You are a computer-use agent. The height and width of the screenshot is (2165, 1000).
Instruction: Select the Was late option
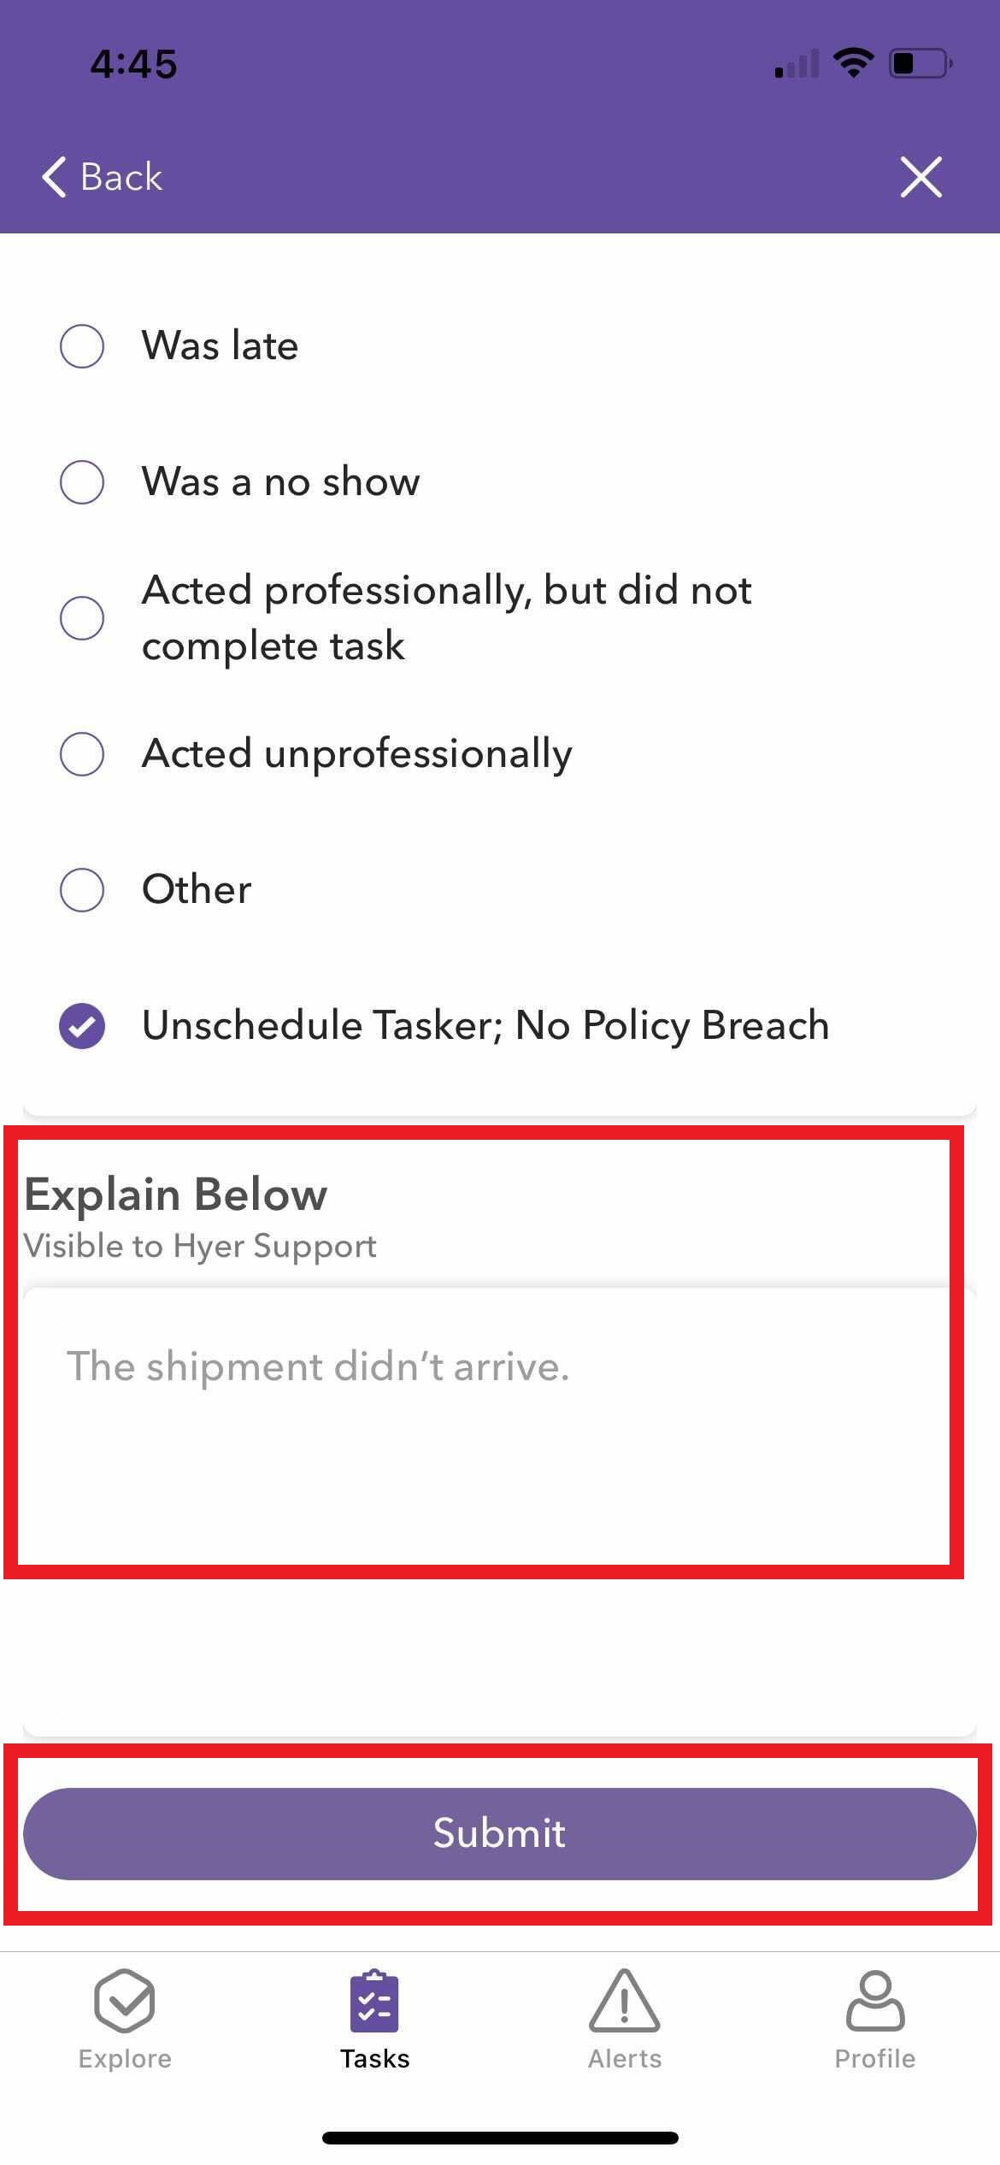(x=82, y=346)
